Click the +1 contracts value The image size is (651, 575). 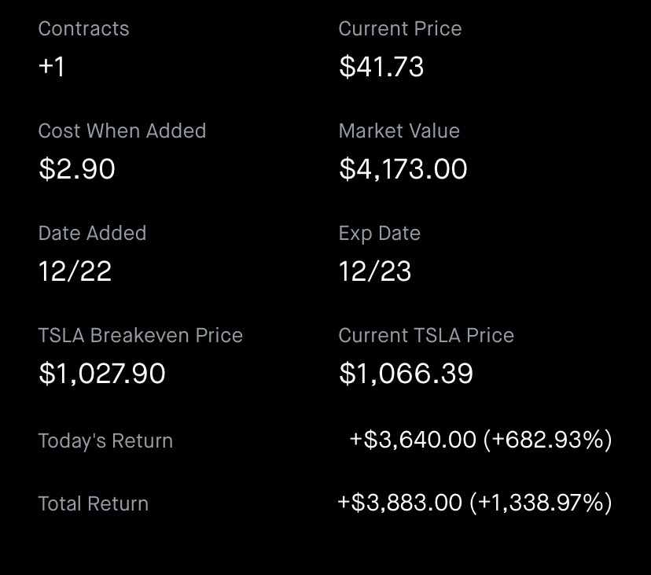point(51,67)
